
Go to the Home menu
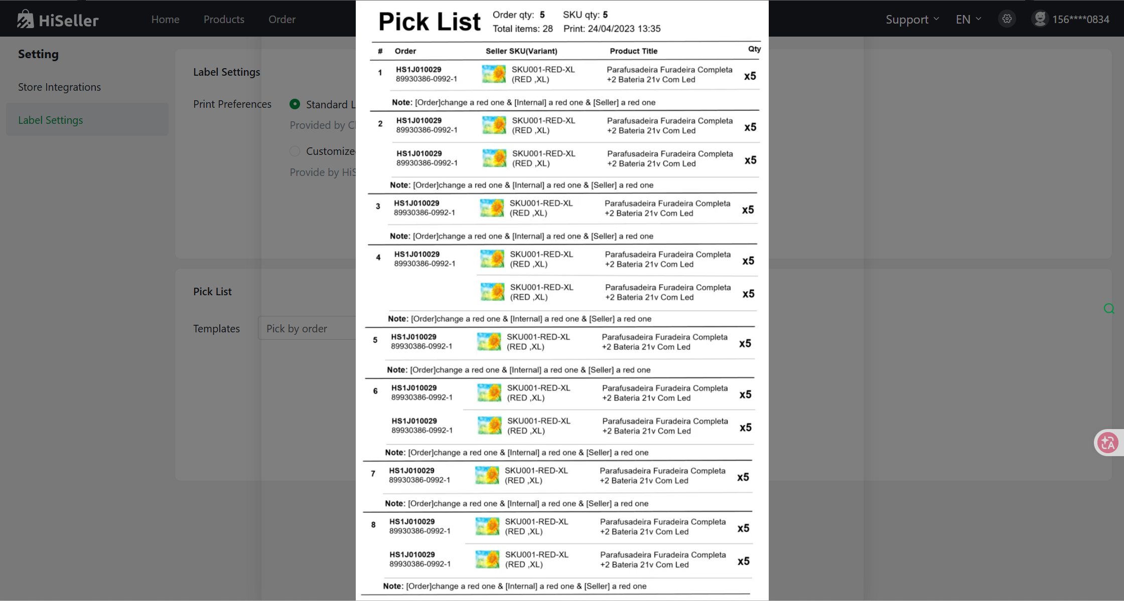[165, 19]
